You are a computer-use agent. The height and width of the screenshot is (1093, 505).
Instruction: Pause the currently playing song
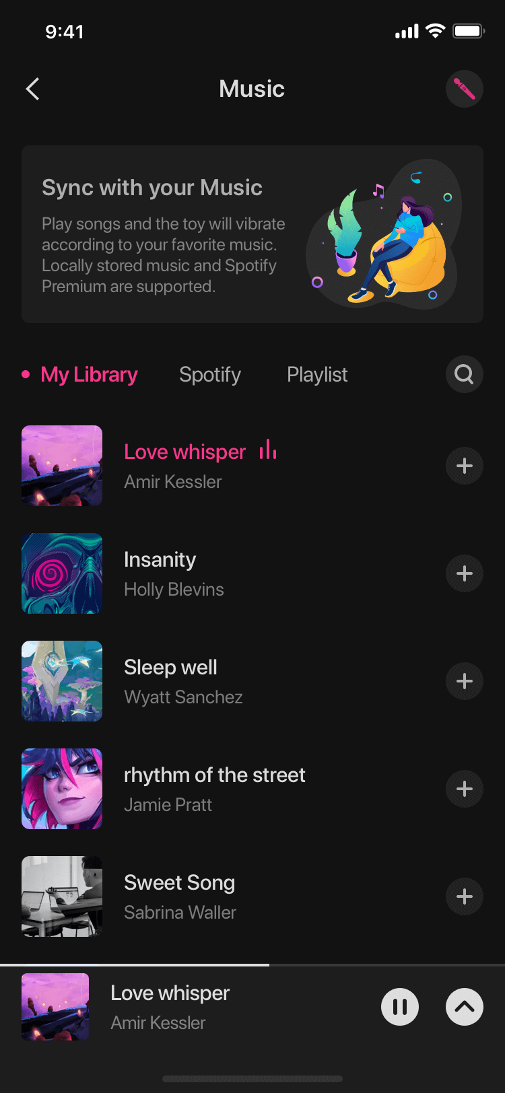tap(400, 1007)
